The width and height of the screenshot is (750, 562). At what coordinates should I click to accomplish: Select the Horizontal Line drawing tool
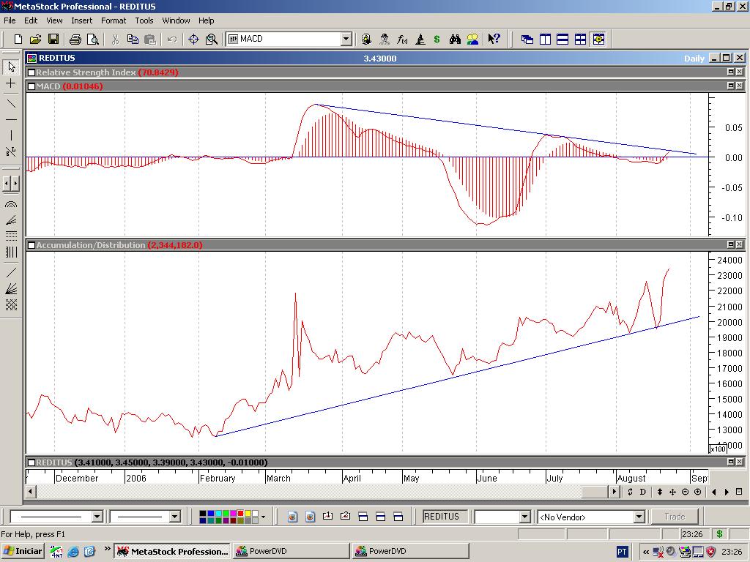coord(11,119)
